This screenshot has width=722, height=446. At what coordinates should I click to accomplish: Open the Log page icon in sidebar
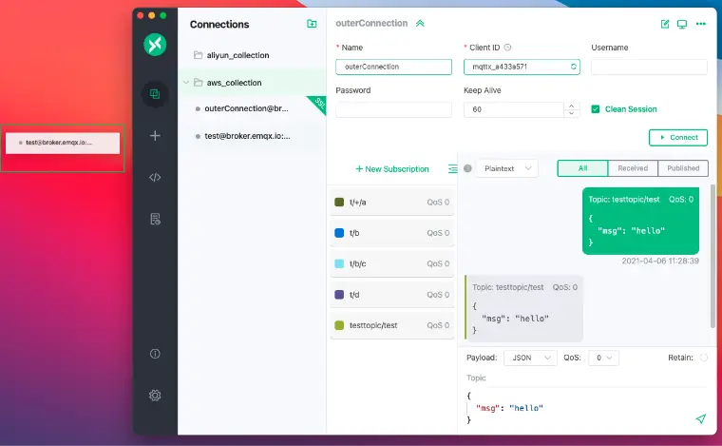(155, 219)
